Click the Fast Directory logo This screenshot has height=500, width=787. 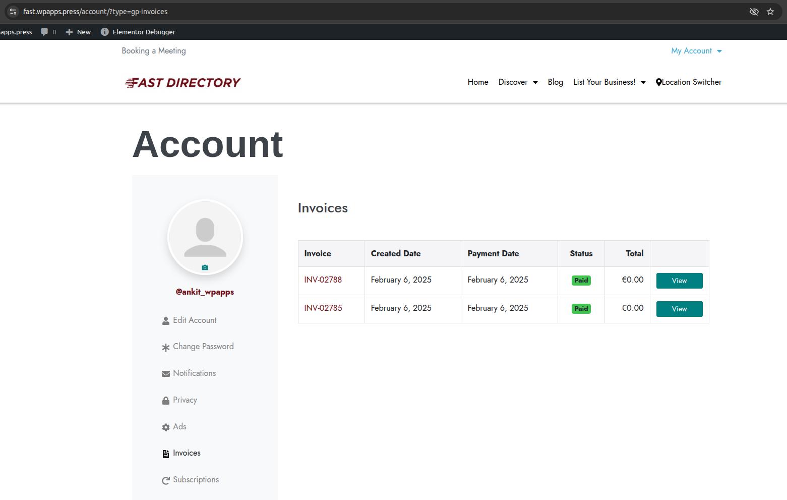tap(183, 83)
